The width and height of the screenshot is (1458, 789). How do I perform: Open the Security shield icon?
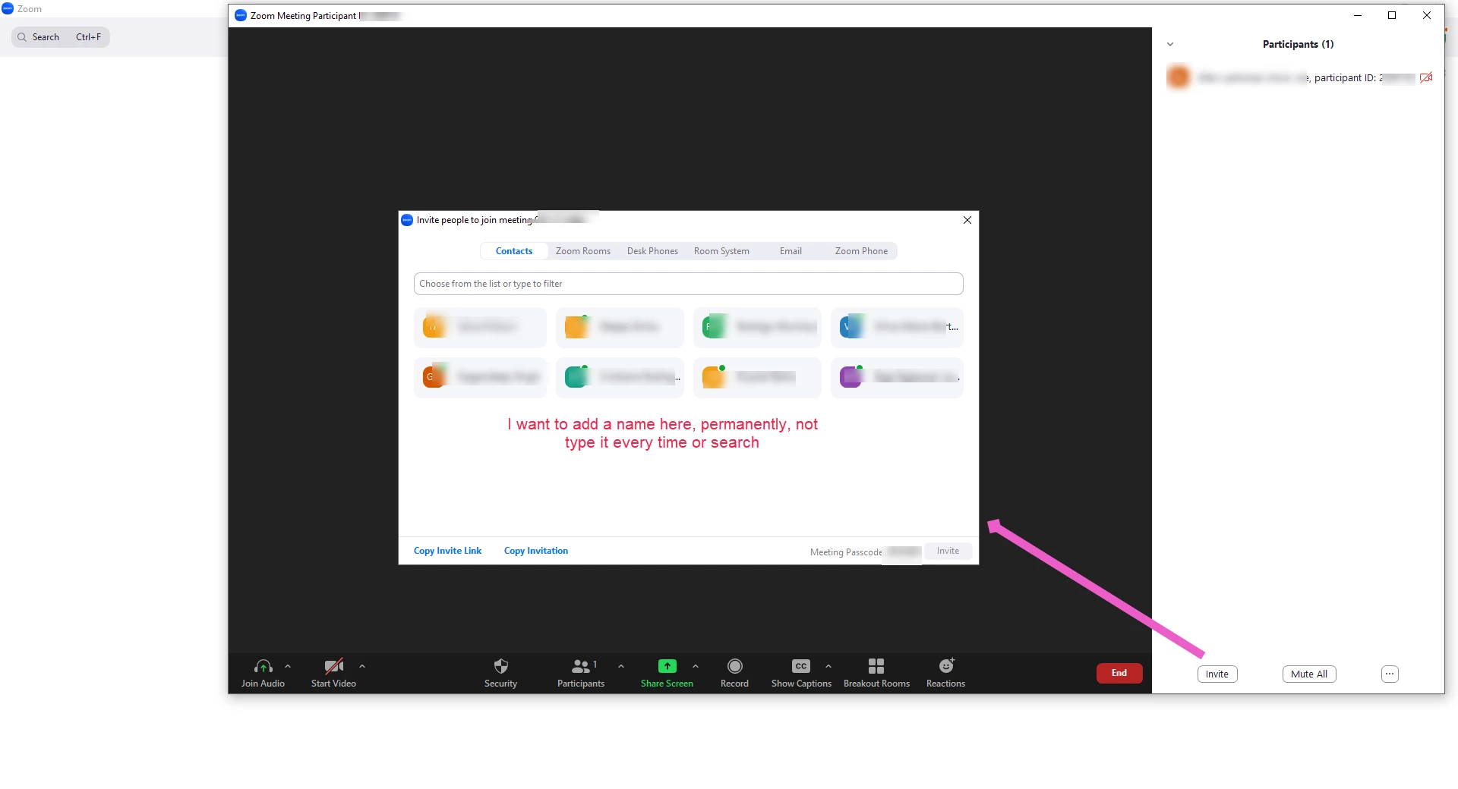tap(500, 666)
